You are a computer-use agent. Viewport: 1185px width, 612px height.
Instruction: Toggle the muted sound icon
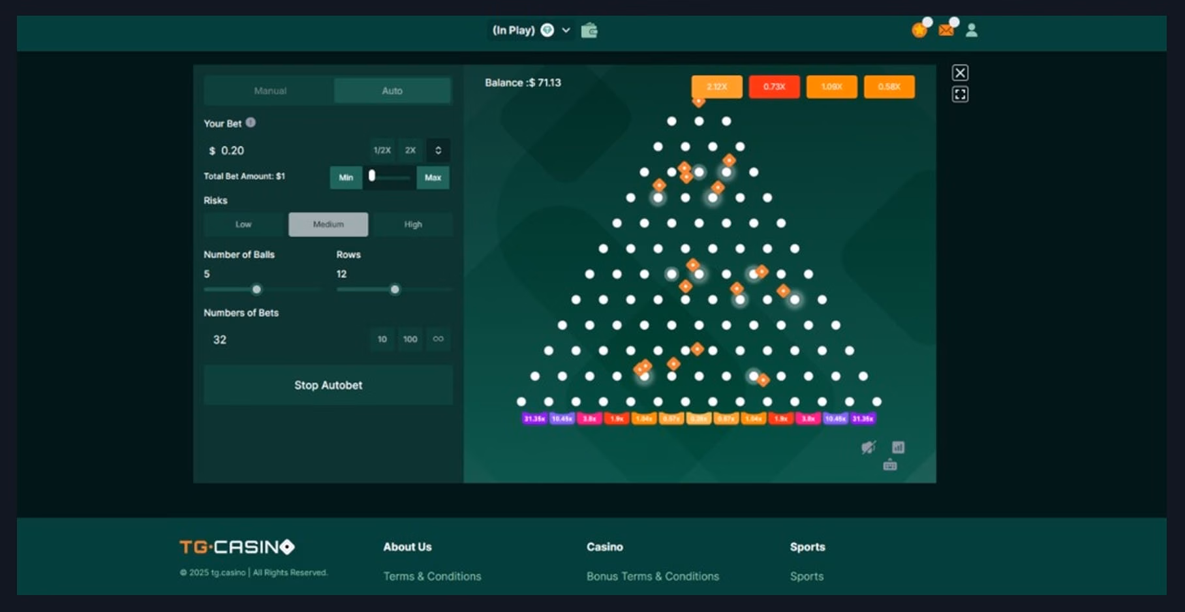(869, 448)
